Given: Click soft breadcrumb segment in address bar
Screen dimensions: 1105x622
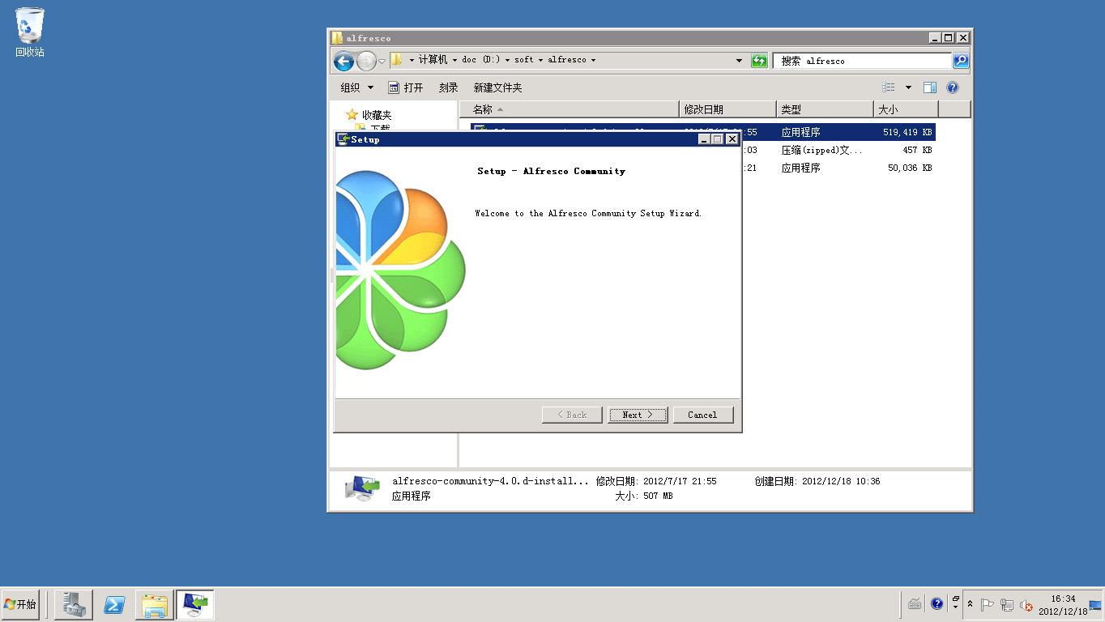Looking at the screenshot, I should click(524, 60).
